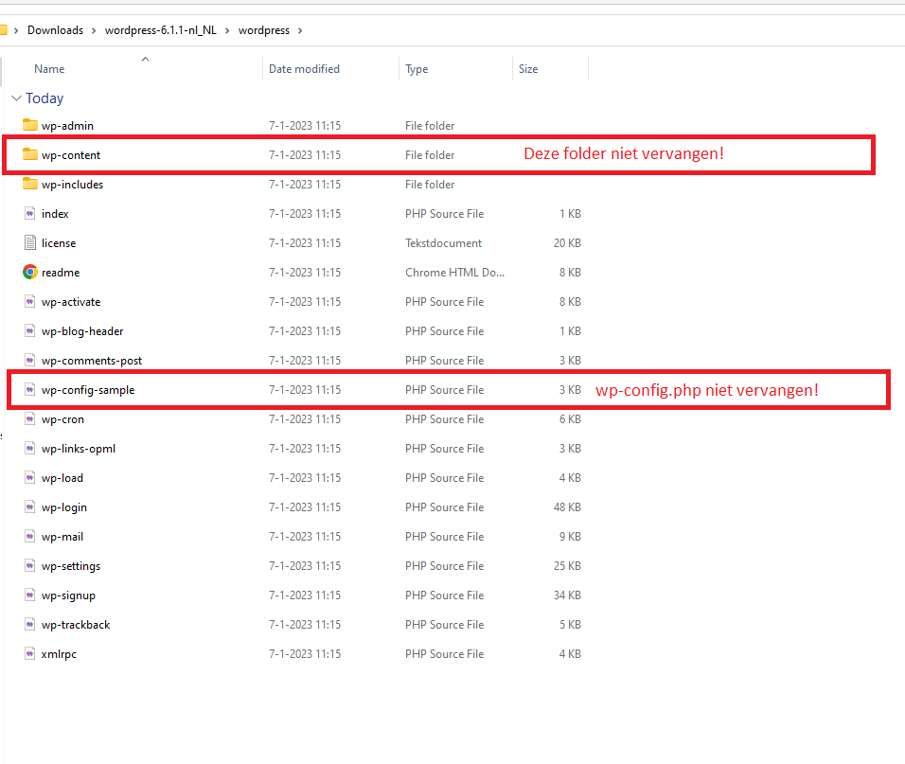Select the wp-config-sample file name
Screen dimensions: 905x764
pos(88,390)
